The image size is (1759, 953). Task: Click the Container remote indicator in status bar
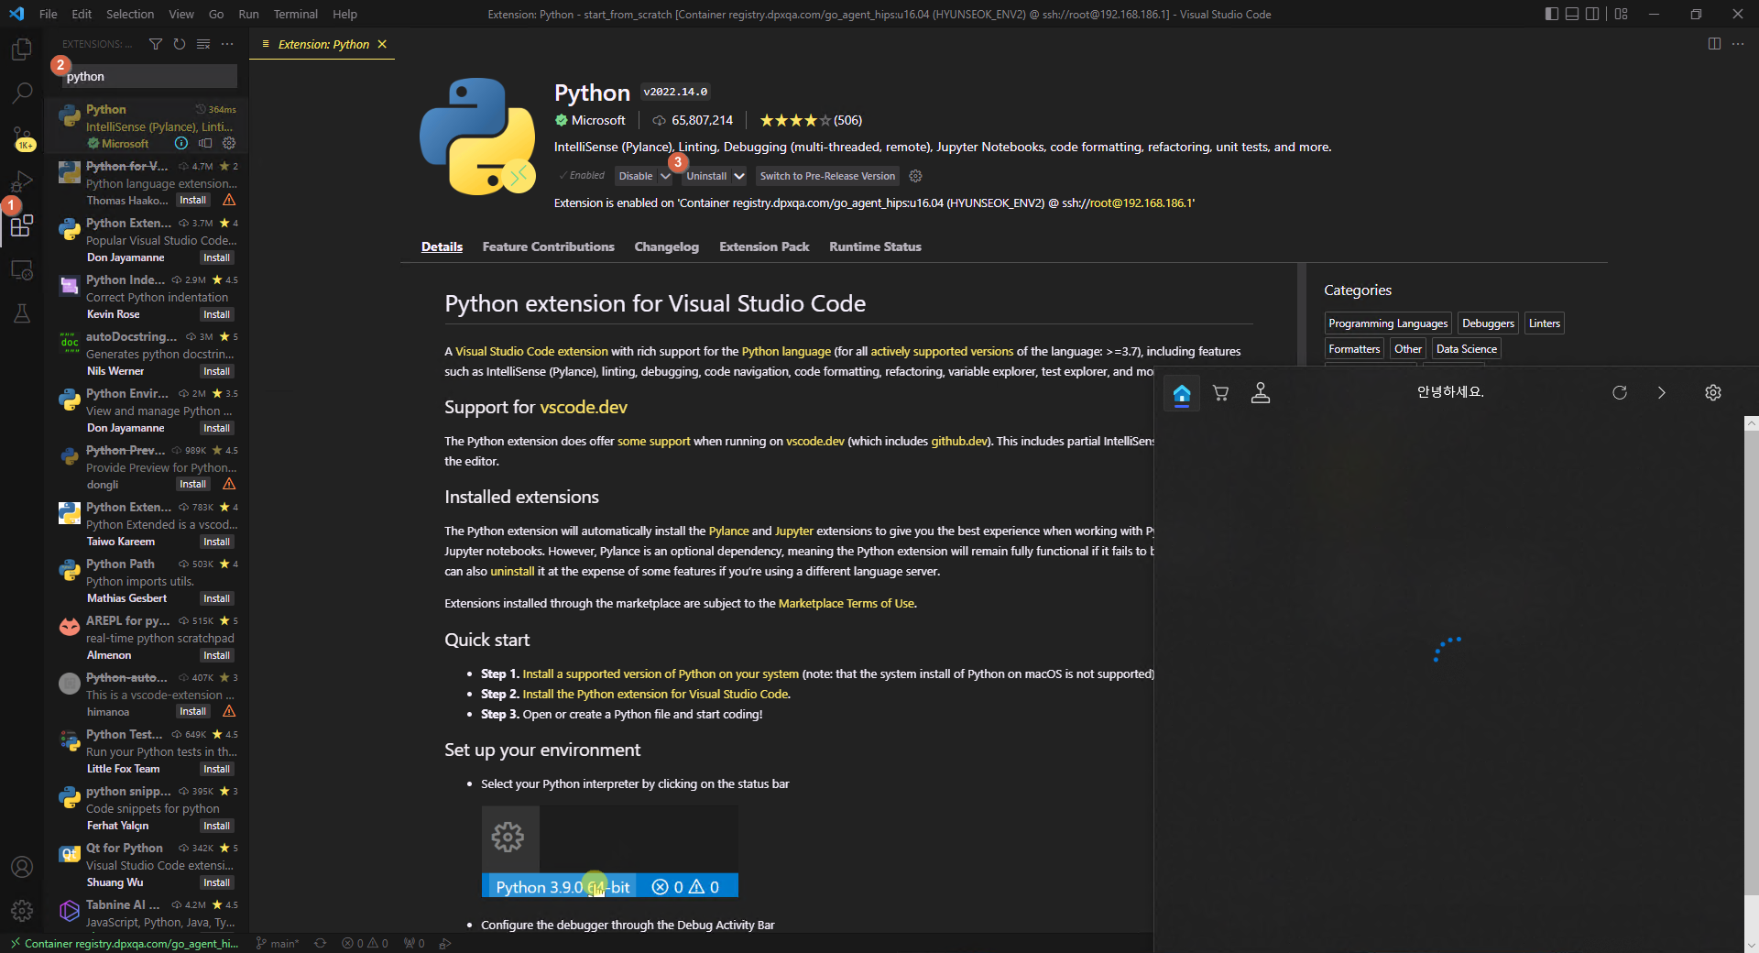pyautogui.click(x=123, y=943)
